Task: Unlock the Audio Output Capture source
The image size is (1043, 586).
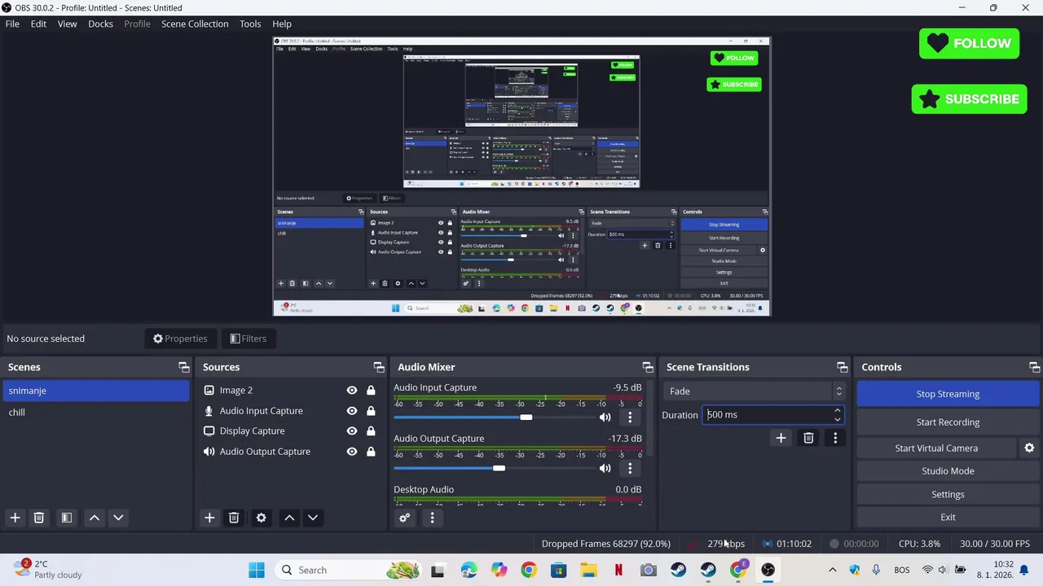Action: pyautogui.click(x=371, y=452)
